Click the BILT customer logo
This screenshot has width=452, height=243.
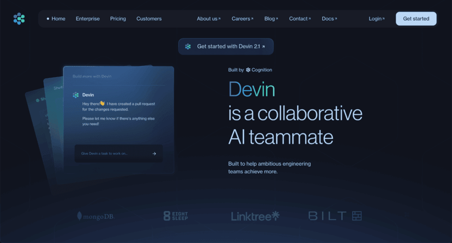pos(335,216)
